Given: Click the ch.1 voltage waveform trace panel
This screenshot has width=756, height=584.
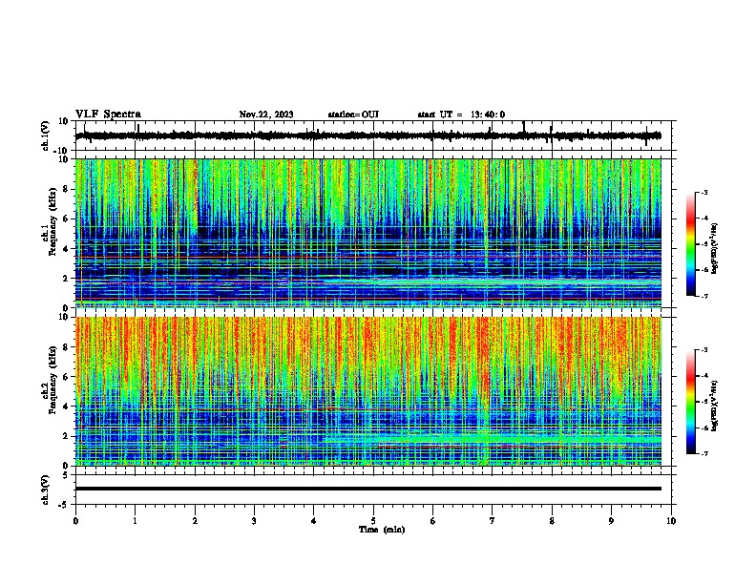Looking at the screenshot, I should (373, 136).
